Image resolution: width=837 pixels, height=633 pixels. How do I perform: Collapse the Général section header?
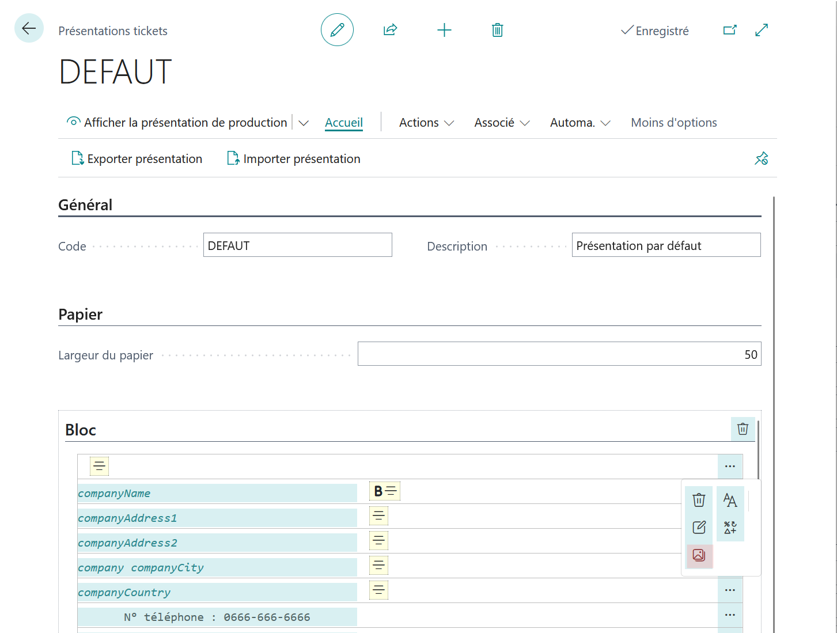click(x=85, y=205)
